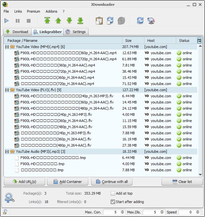Click scrollbar down arrow in link list

200,175
